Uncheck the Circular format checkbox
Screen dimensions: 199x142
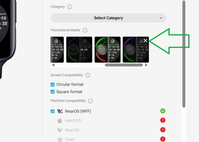point(52,85)
